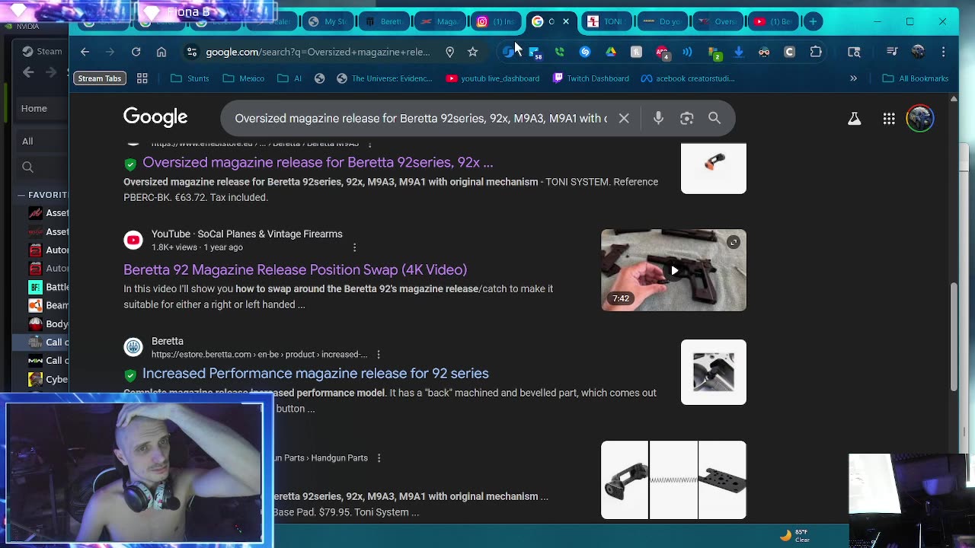
Task: Go to Steam library Home
Action: 34,108
